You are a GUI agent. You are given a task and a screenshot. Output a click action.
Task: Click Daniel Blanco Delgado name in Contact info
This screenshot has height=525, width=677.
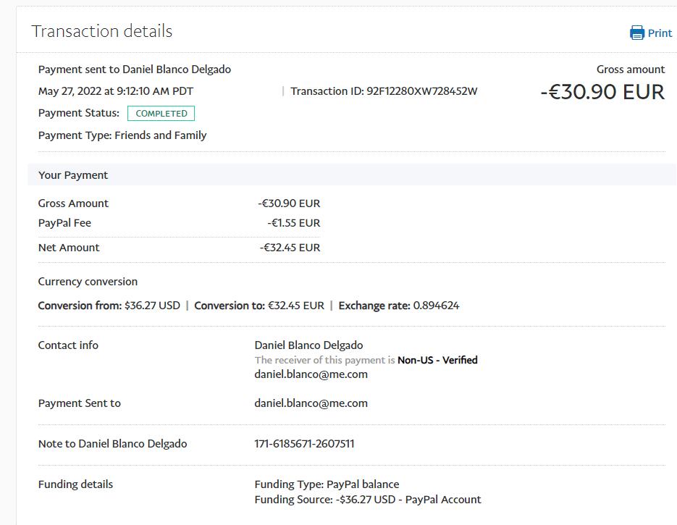[308, 345]
